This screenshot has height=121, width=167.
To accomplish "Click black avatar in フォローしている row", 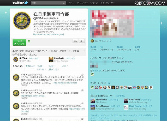I will point(113,87).
